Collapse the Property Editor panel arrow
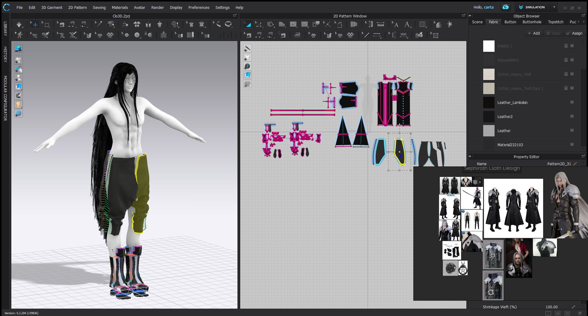The image size is (588, 316). click(x=470, y=156)
